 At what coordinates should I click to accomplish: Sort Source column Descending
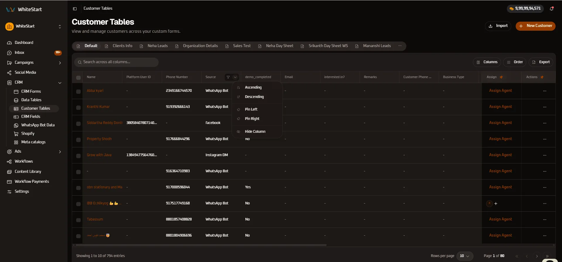257,97
